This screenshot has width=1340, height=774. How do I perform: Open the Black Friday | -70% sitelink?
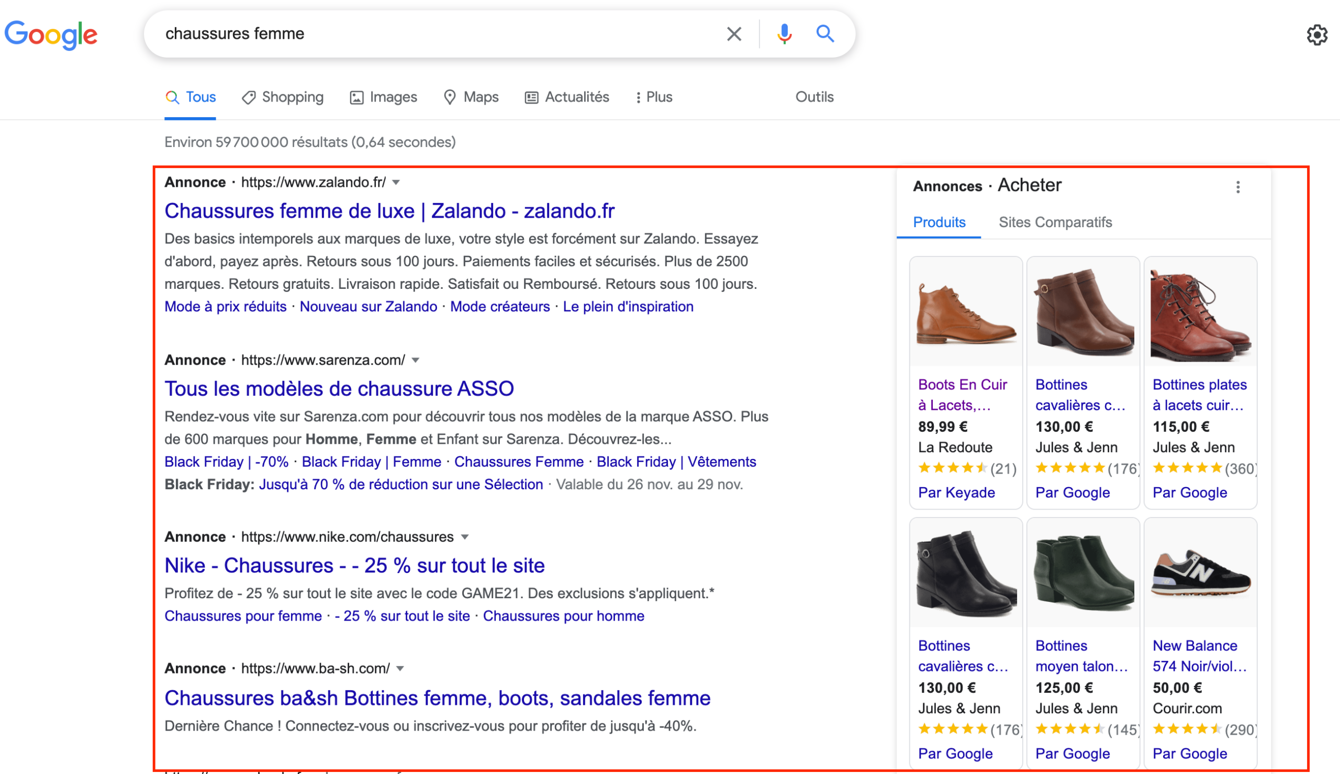227,462
